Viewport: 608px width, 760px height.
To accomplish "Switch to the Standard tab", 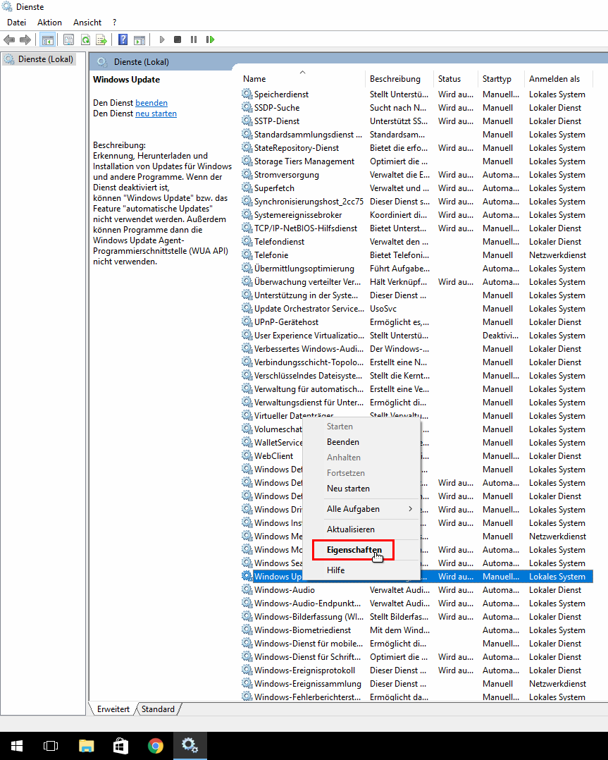I will tap(158, 709).
